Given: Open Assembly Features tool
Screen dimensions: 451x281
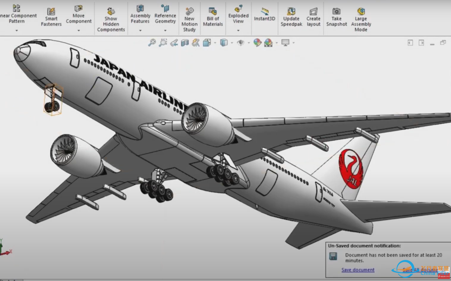Looking at the screenshot, I should tap(140, 14).
